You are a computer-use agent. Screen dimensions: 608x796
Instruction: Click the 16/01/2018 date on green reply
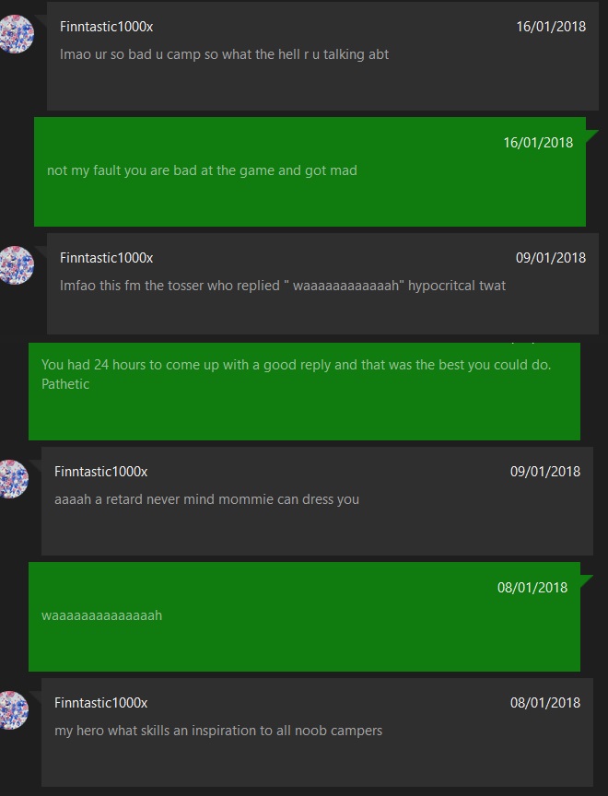point(538,143)
